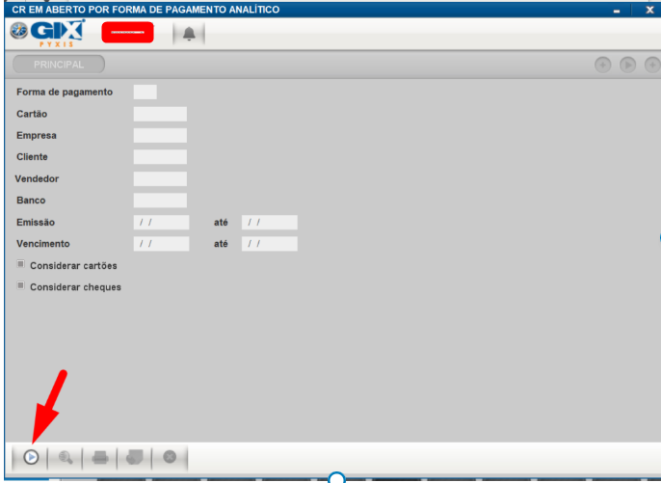Click the Vencimento end date field
661x483 pixels.
tap(269, 244)
